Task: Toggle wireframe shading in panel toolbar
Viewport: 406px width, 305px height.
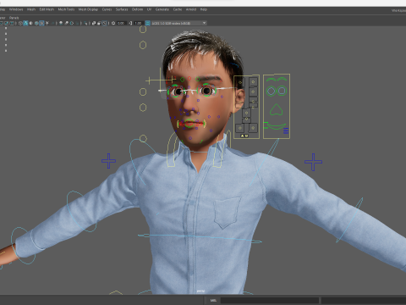Action: [x=20, y=23]
